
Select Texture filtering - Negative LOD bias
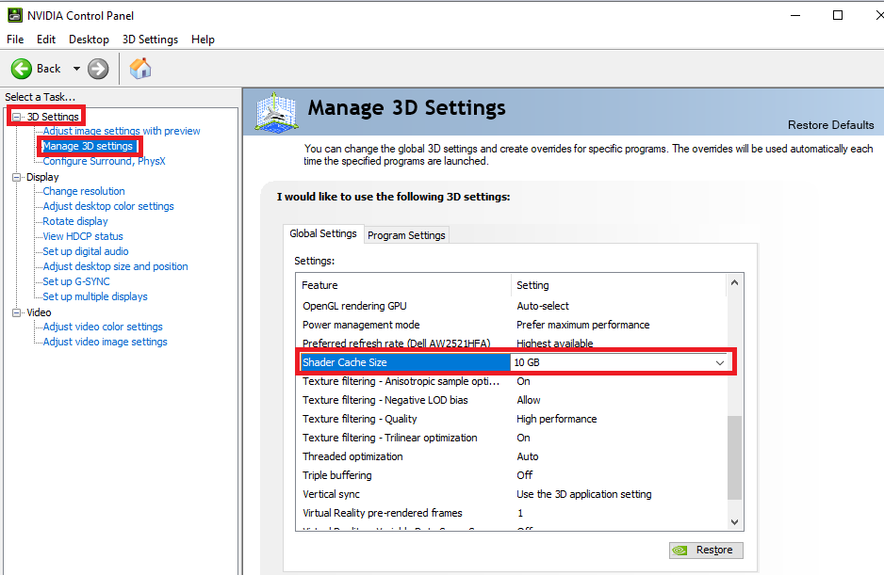(511, 400)
